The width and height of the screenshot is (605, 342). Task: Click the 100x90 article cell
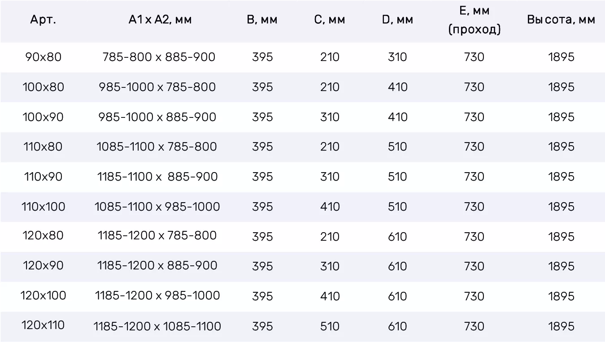44,117
